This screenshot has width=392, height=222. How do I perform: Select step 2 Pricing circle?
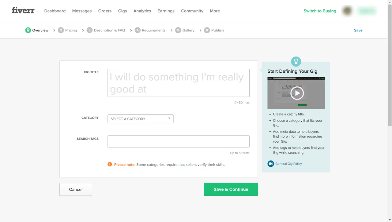pyautogui.click(x=61, y=30)
